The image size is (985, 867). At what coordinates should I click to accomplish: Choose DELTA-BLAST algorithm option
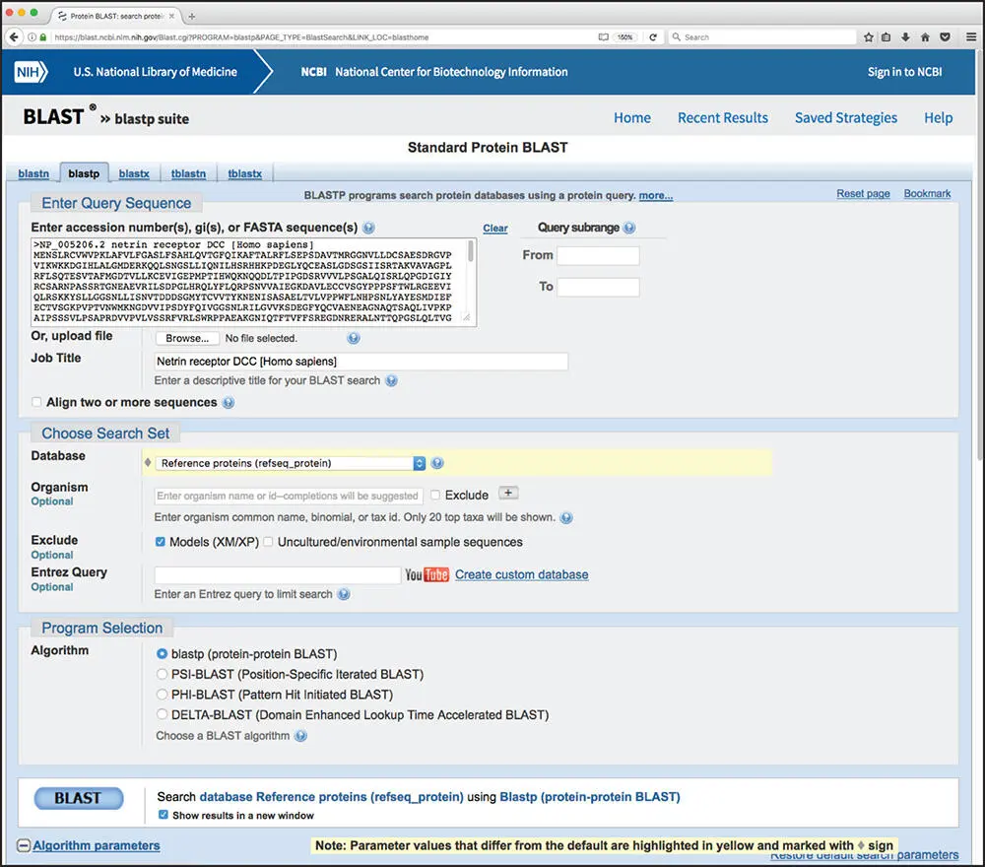163,714
